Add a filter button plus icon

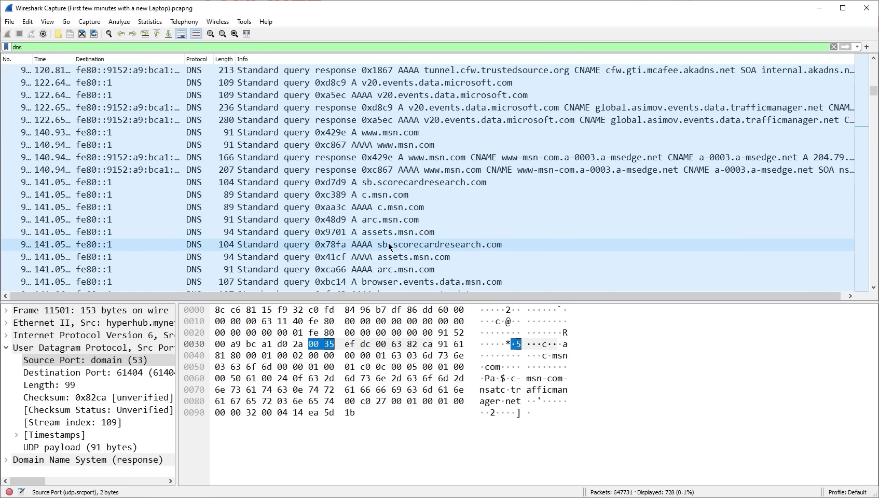click(x=867, y=47)
